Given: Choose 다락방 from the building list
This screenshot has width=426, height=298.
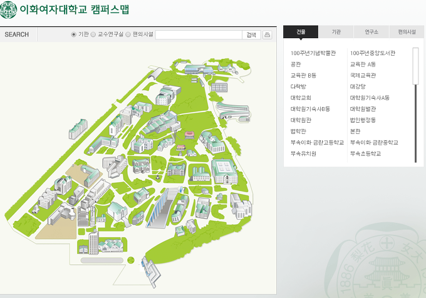Looking at the screenshot, I should tap(298, 86).
